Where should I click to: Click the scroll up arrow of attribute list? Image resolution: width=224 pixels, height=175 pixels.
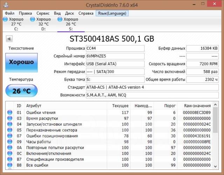coord(216,105)
